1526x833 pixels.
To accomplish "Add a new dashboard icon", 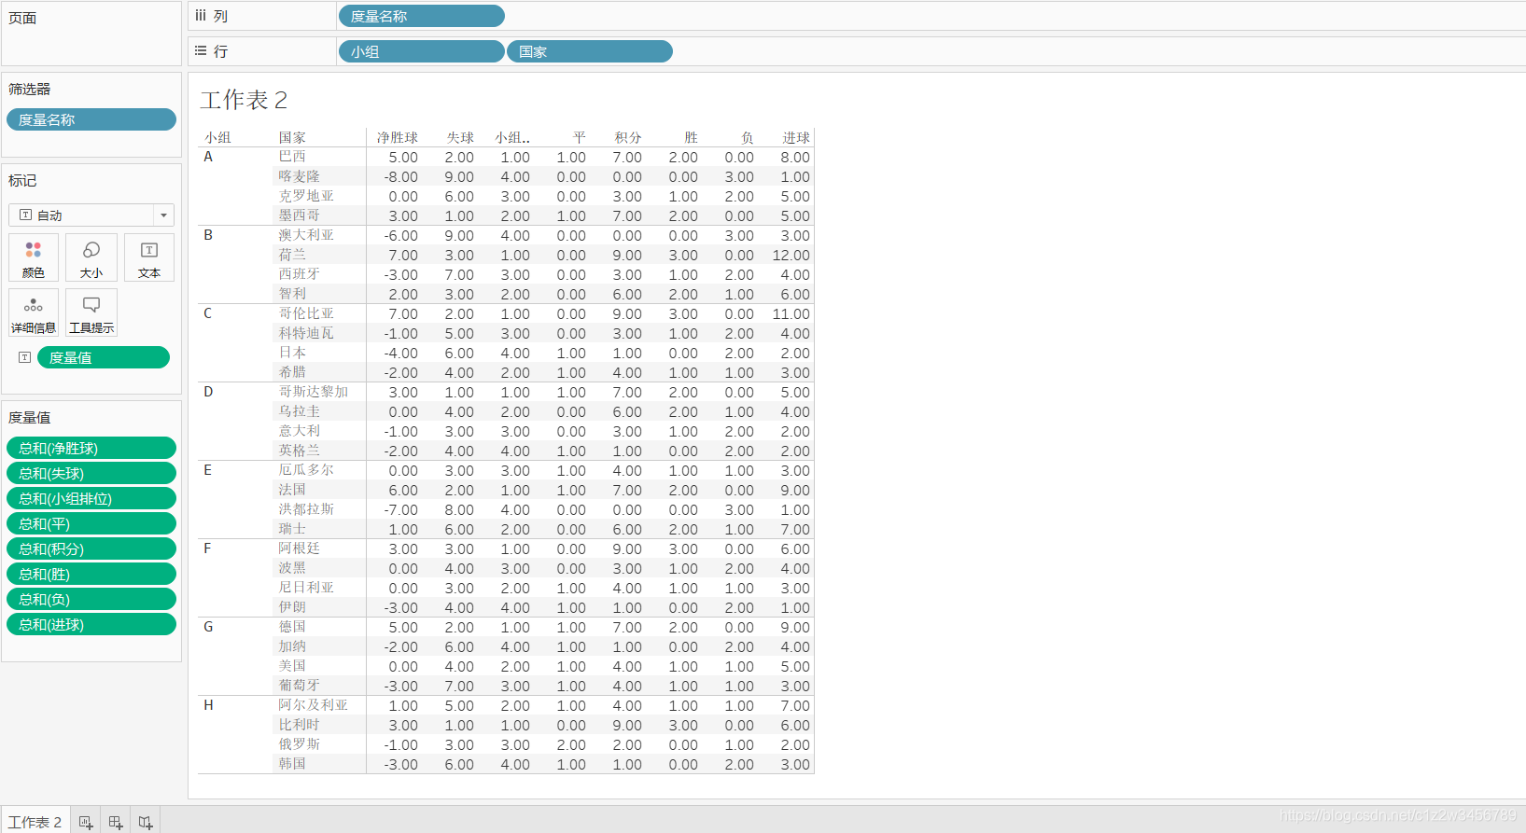I will (x=116, y=822).
